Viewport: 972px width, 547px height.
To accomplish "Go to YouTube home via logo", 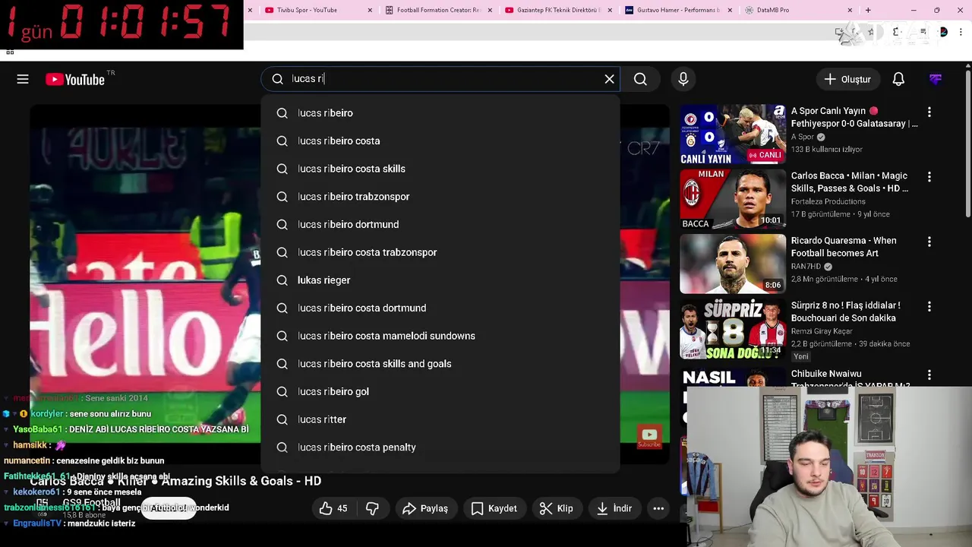I will (x=74, y=79).
